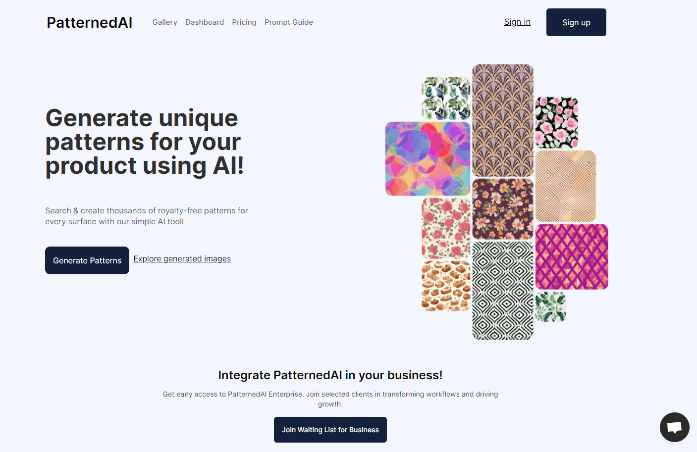Go to Dashboard in the navigation
This screenshot has width=697, height=452.
[205, 22]
